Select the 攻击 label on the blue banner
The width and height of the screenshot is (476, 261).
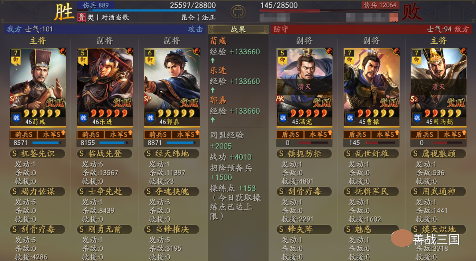(195, 29)
